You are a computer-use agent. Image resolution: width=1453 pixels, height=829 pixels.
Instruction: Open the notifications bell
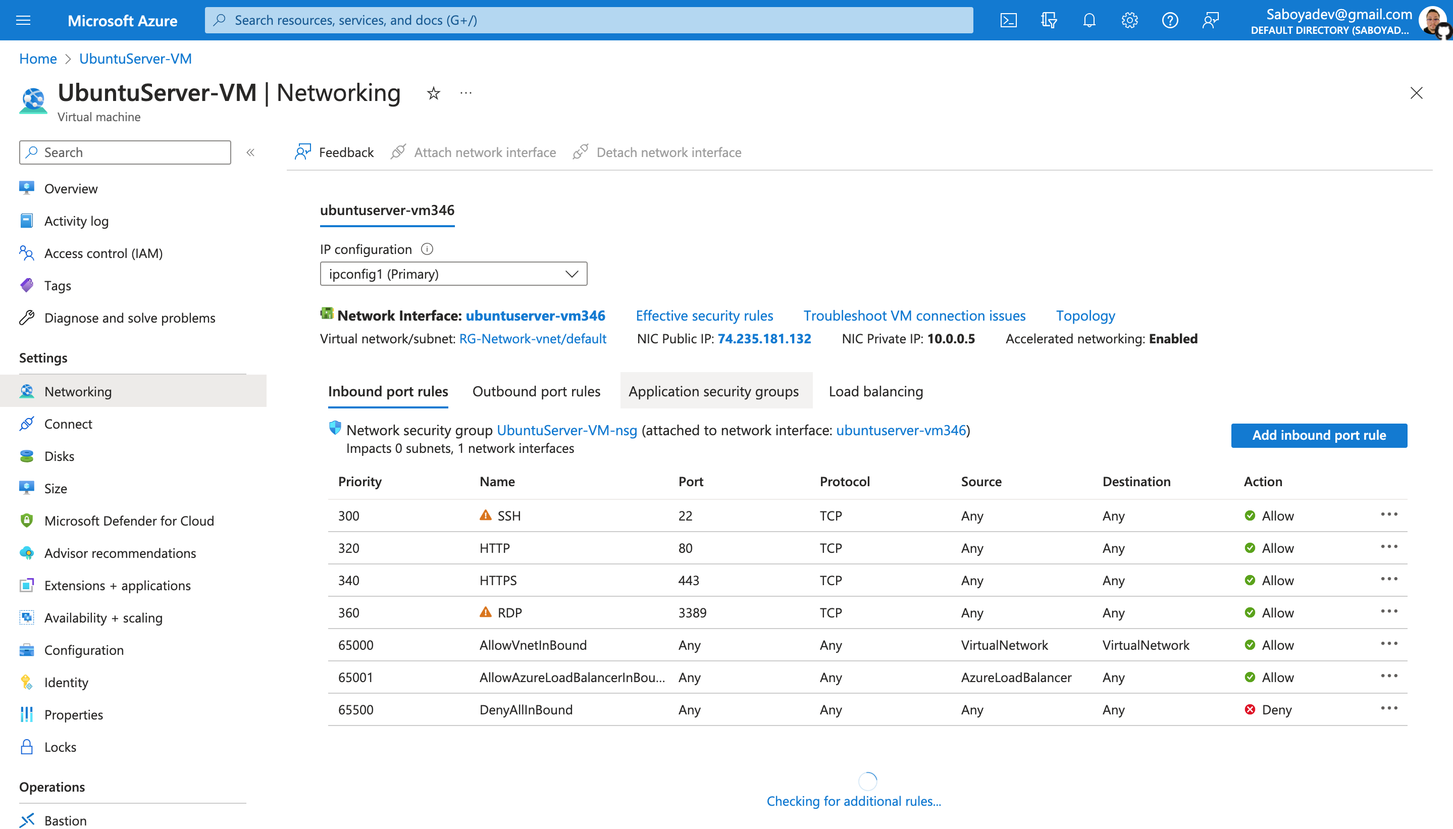click(1088, 21)
